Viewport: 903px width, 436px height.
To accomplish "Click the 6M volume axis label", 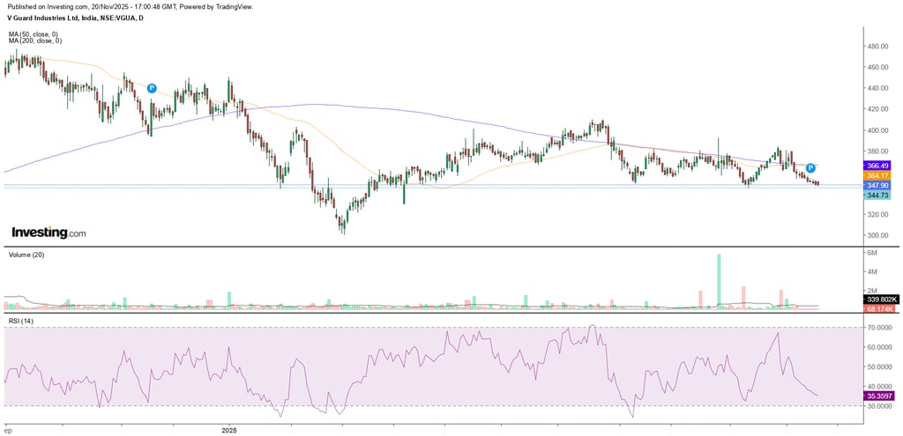I will (872, 253).
